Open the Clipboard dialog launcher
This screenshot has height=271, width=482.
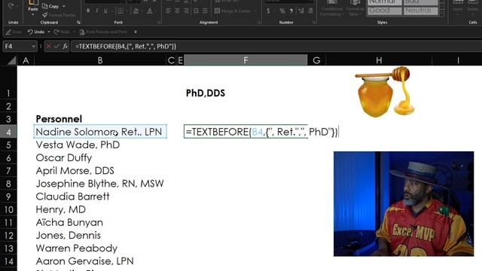point(78,23)
